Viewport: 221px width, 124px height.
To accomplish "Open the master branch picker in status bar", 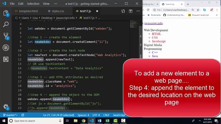I will (x=10, y=115).
